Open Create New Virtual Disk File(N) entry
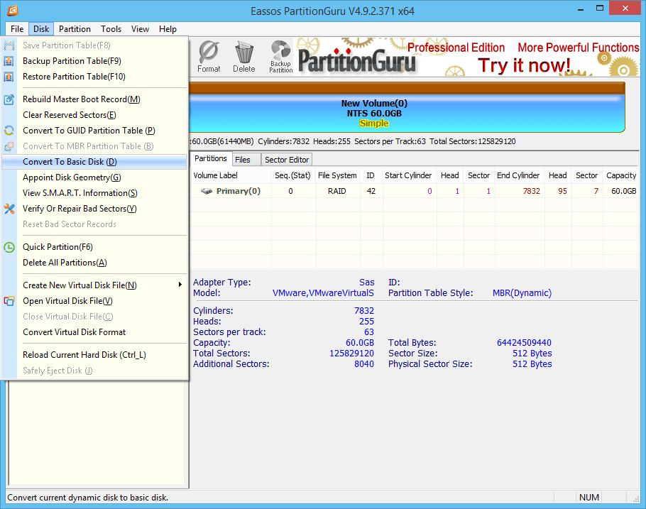The image size is (646, 509). (x=94, y=285)
